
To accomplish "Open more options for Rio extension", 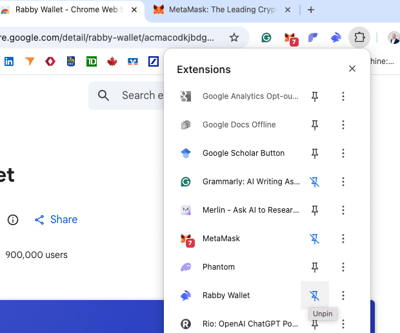I will pos(343,324).
